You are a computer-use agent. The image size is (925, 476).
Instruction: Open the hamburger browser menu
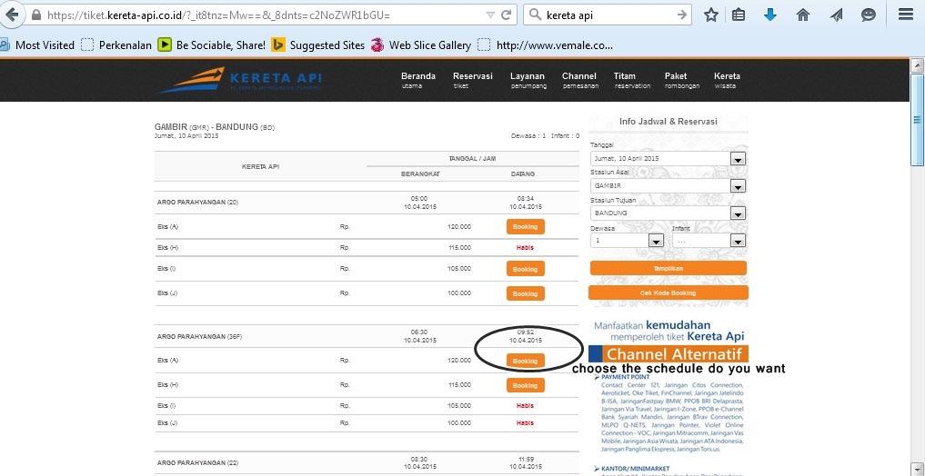click(906, 15)
